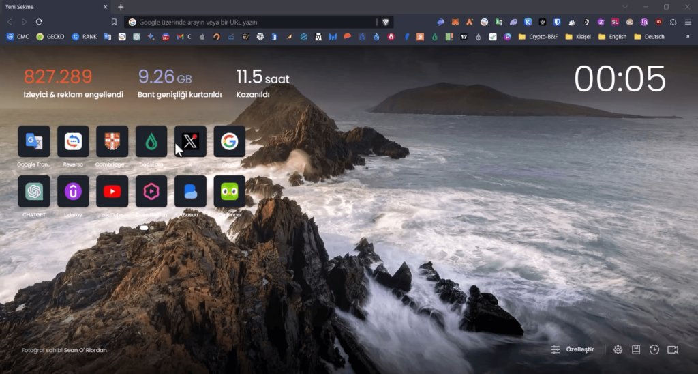698x374 pixels.
Task: Open a new tab with plus button
Action: [121, 7]
